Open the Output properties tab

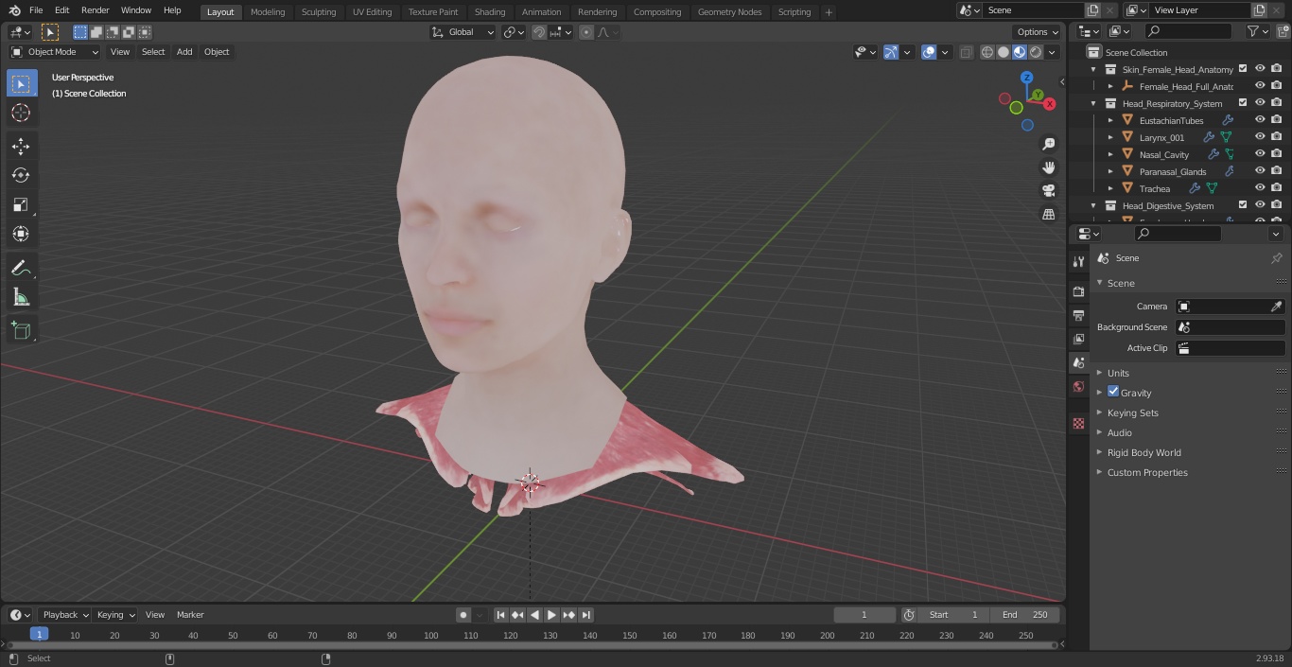1078,315
